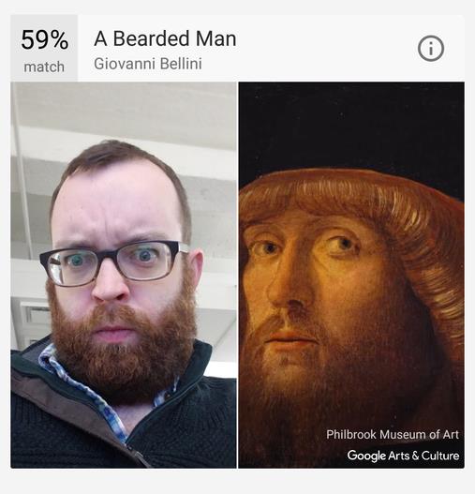The width and height of the screenshot is (475, 494).
Task: Open the info icon for artwork details
Action: (431, 49)
